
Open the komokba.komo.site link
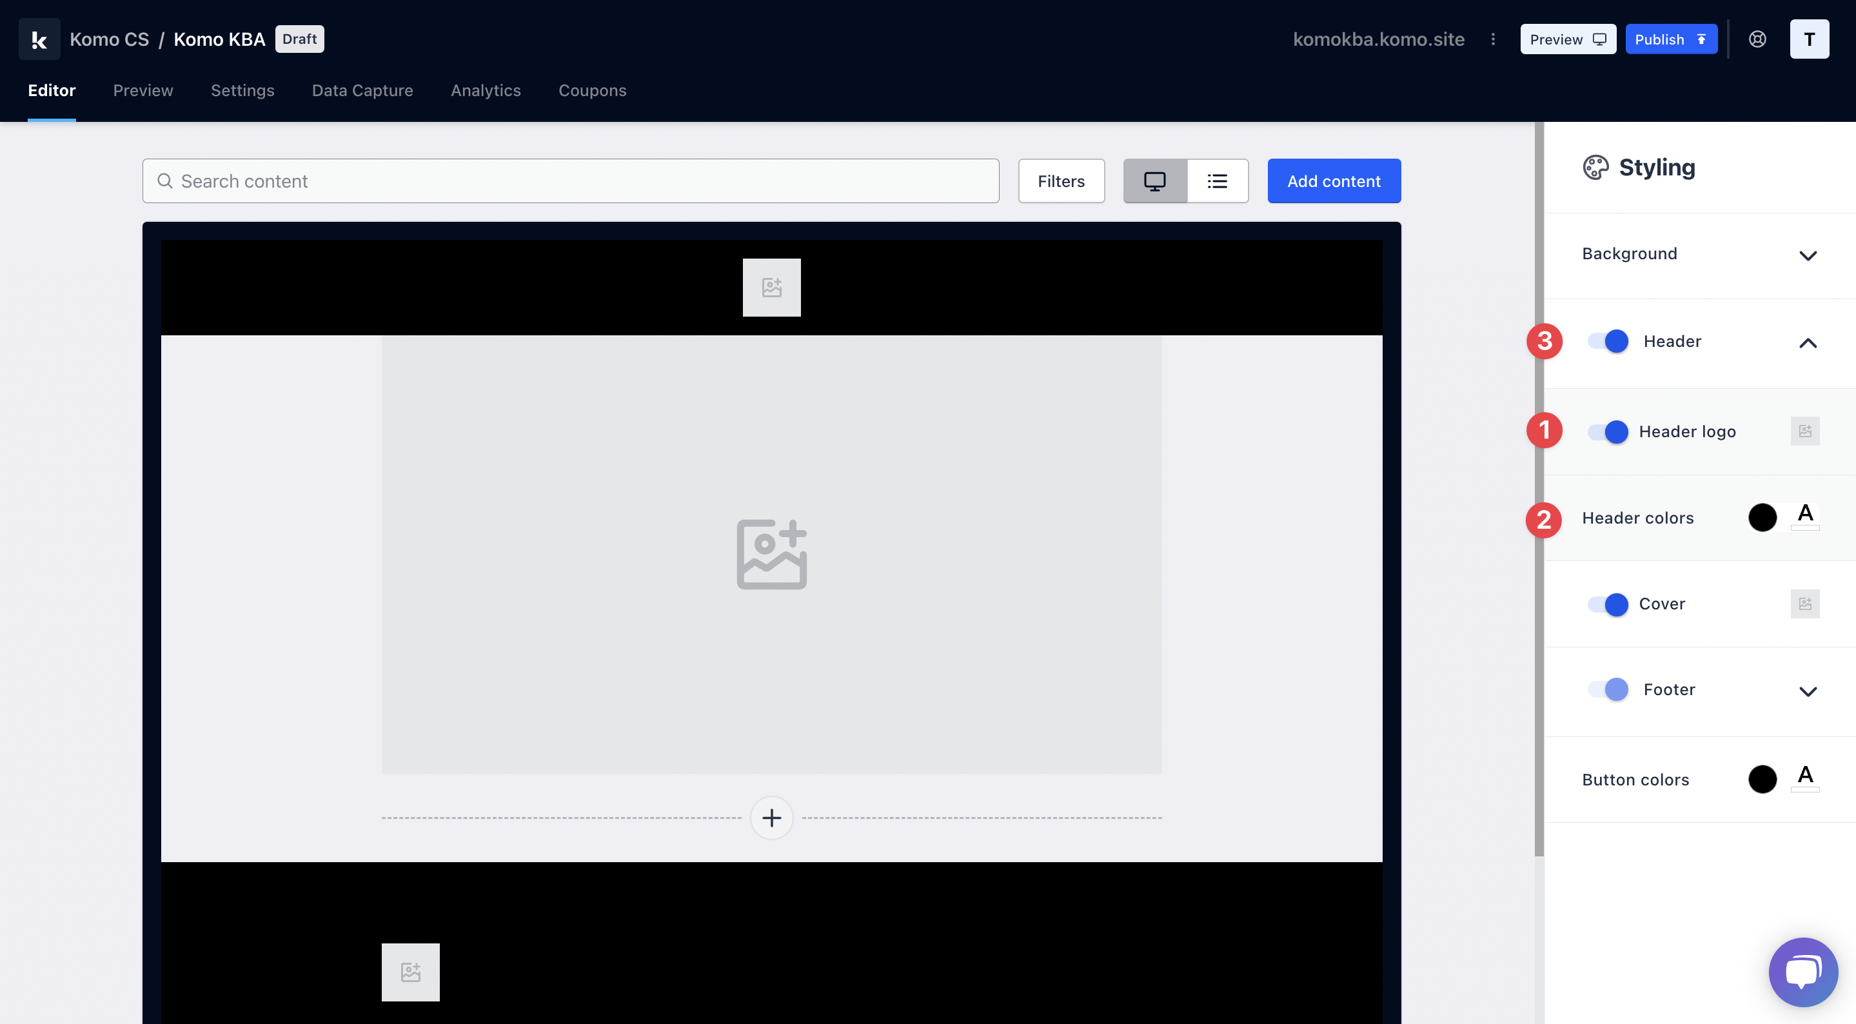(x=1378, y=39)
